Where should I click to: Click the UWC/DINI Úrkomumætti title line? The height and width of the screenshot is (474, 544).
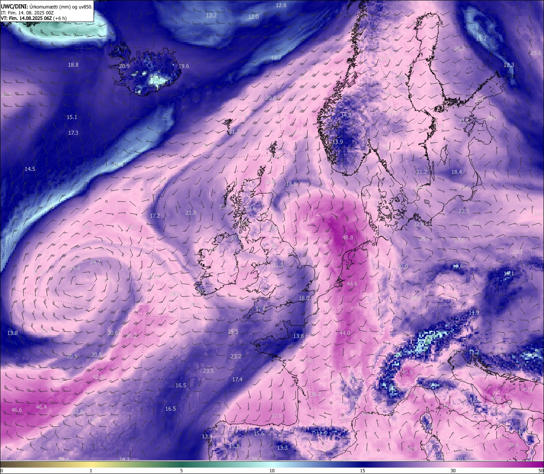pos(47,6)
